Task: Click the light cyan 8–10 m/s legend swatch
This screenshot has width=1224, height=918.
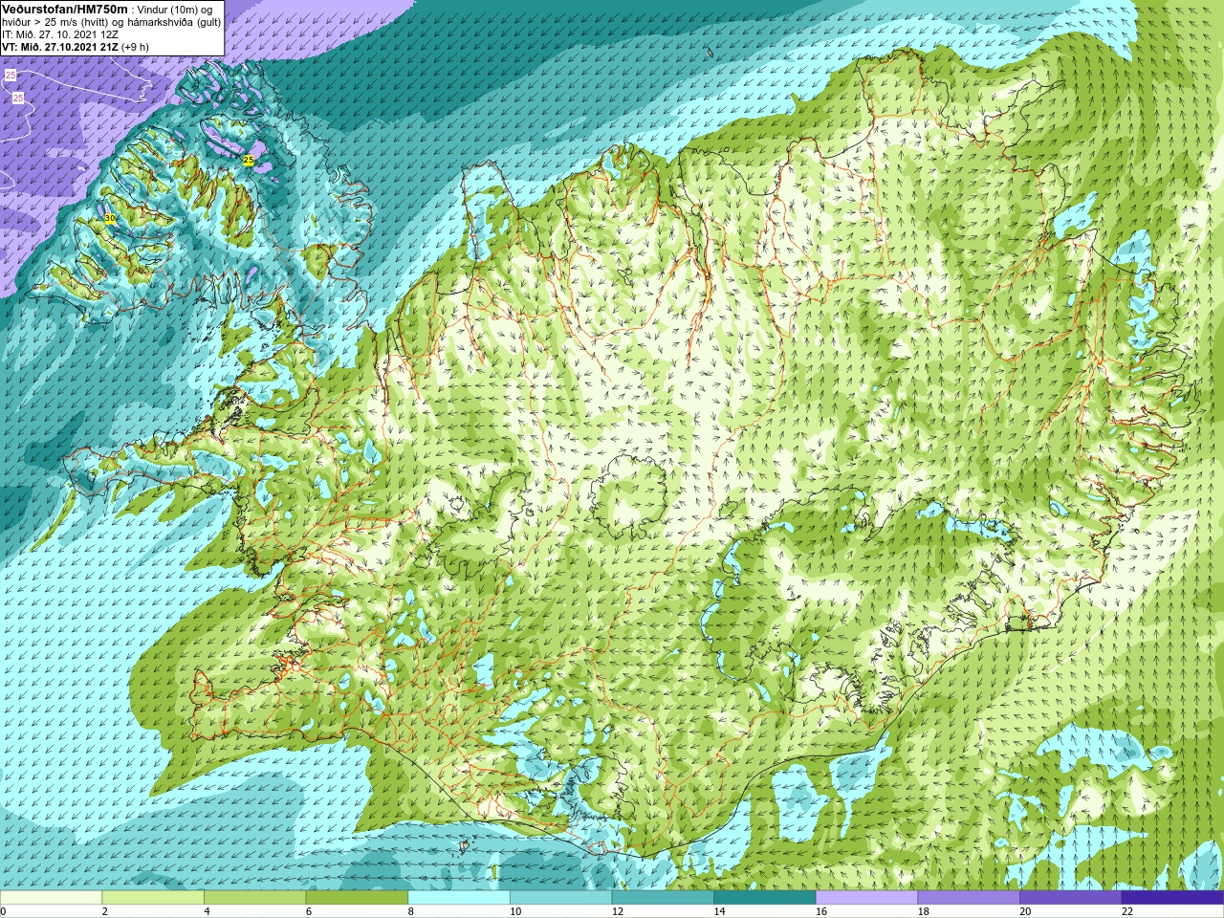Action: (x=459, y=898)
